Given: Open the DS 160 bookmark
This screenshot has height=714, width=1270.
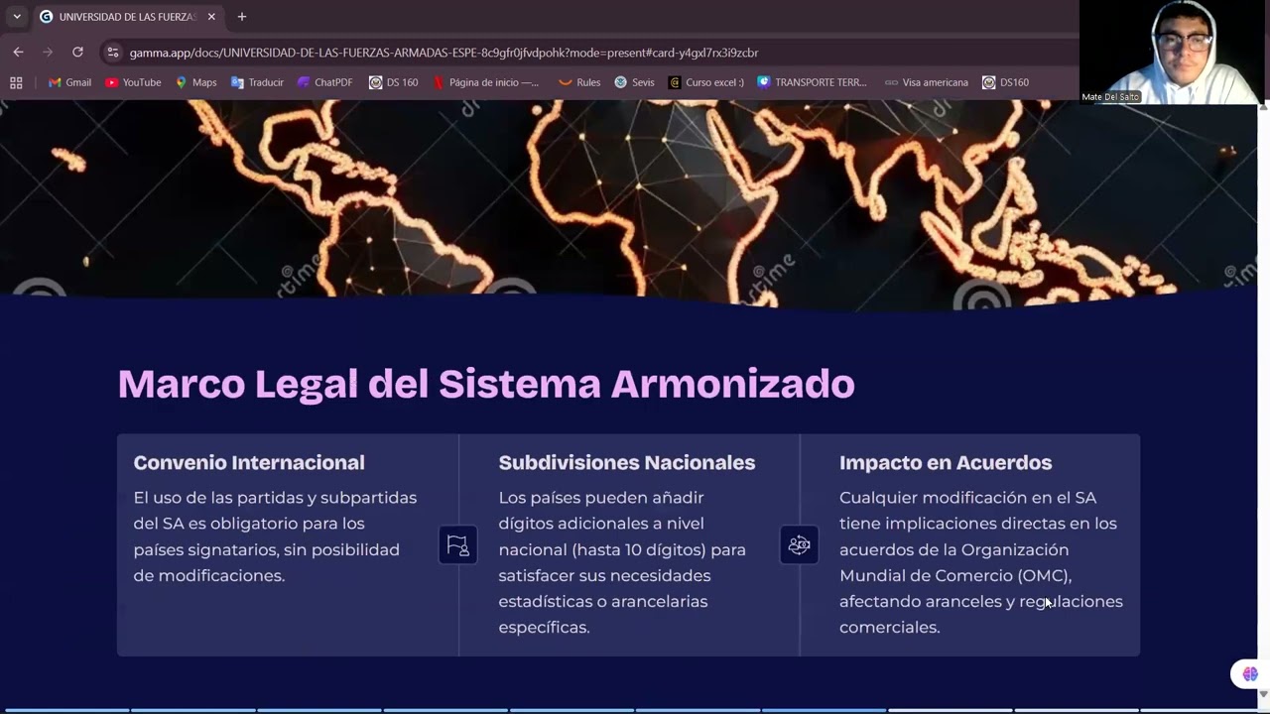Looking at the screenshot, I should click(393, 82).
